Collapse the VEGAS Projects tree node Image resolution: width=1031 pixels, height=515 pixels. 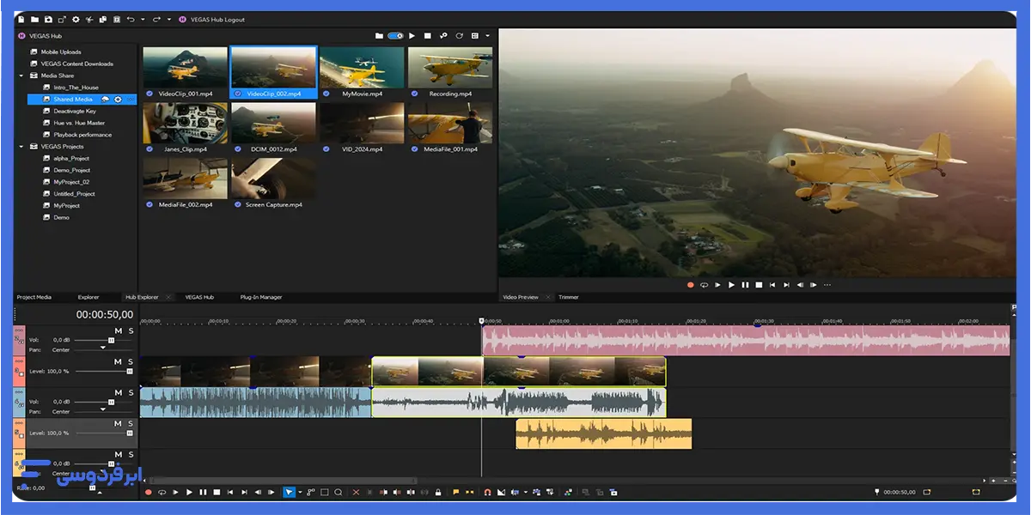coord(21,147)
